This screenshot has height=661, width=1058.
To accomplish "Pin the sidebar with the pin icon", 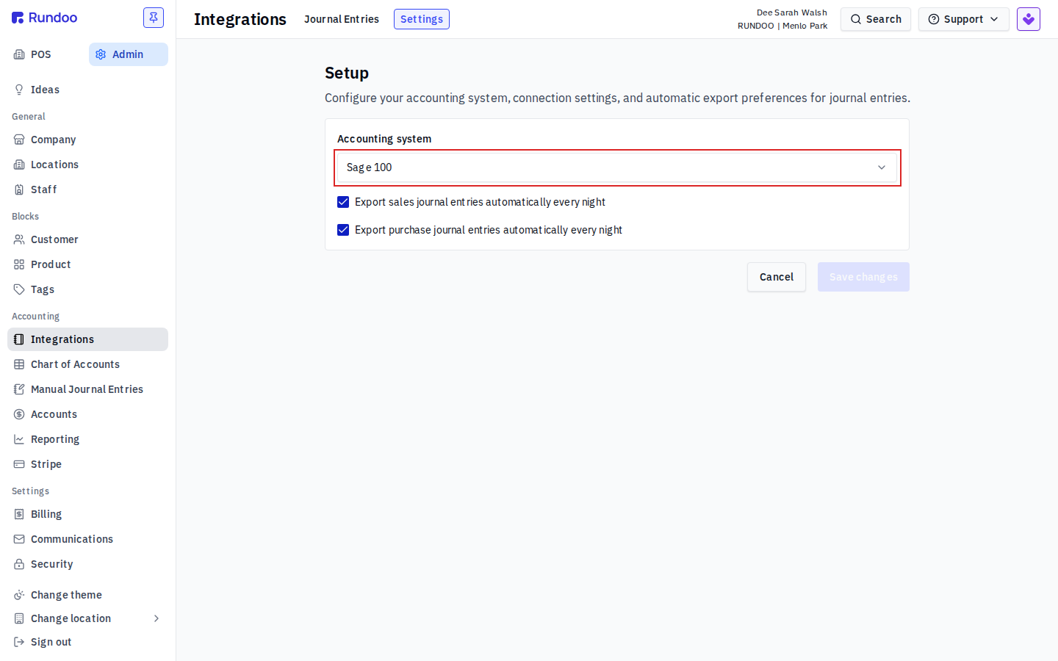I will point(154,18).
